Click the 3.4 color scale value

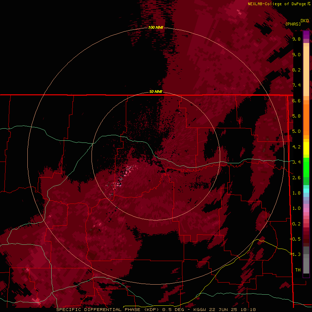[x=296, y=162]
